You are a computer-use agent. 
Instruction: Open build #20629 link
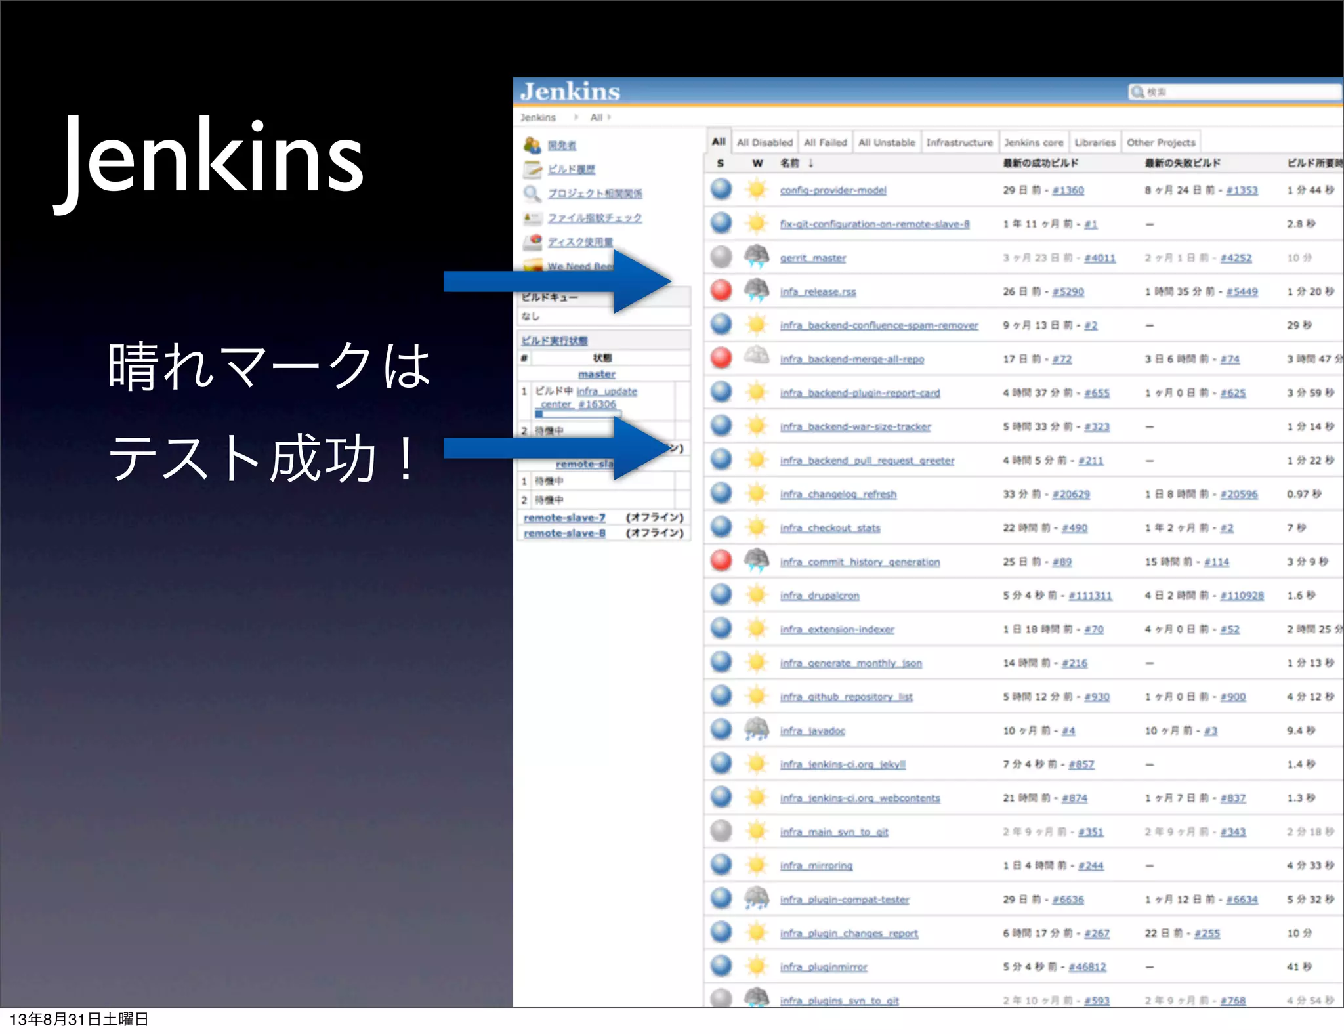pos(1071,494)
